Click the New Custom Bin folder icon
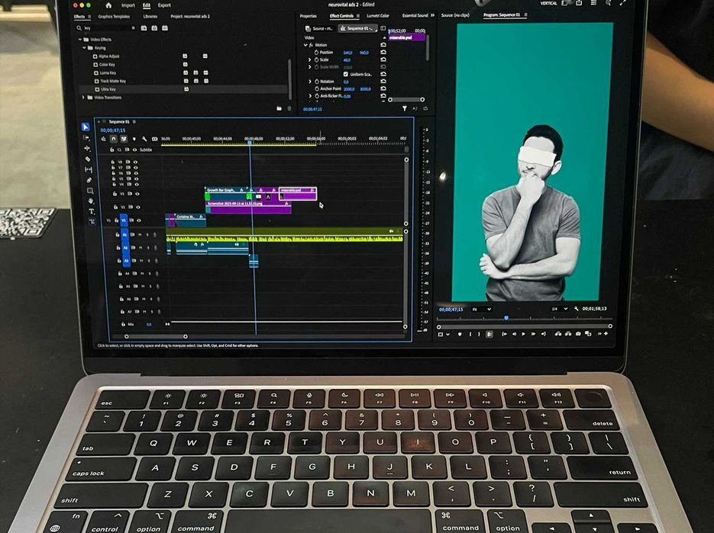714x533 pixels. pyautogui.click(x=279, y=109)
